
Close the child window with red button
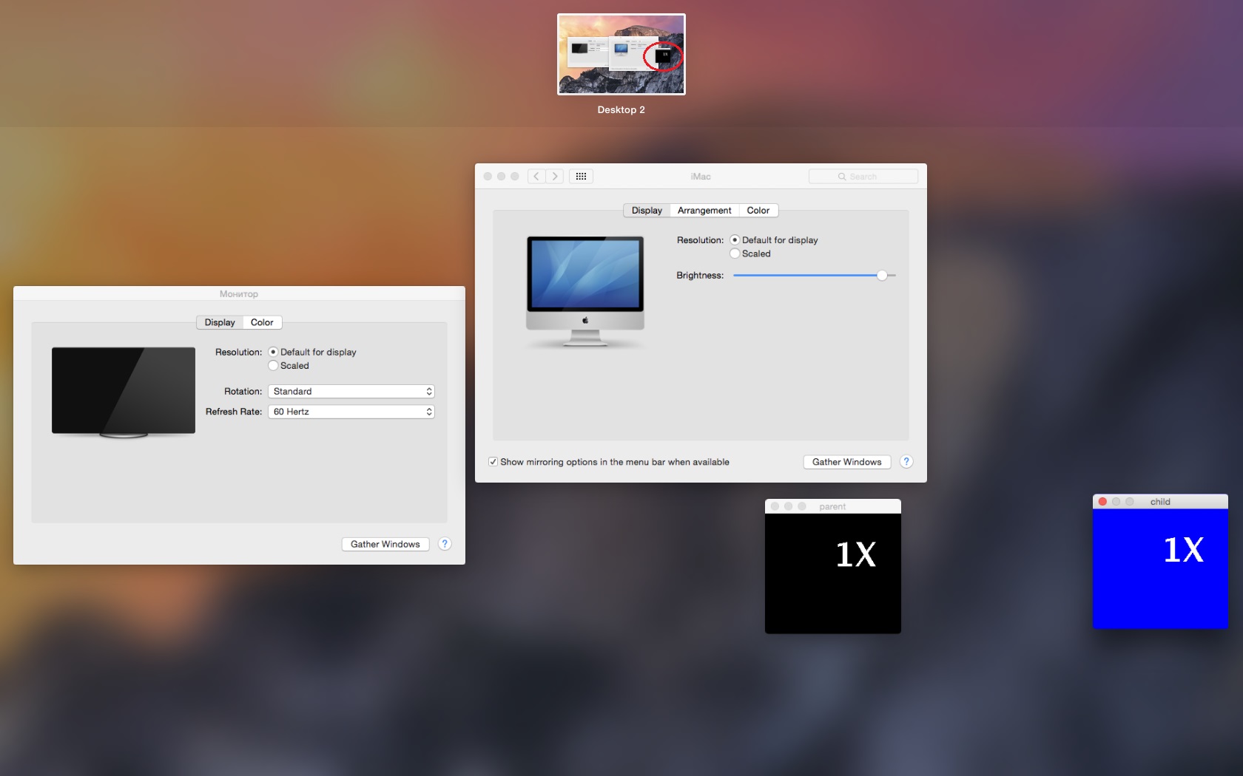1102,502
